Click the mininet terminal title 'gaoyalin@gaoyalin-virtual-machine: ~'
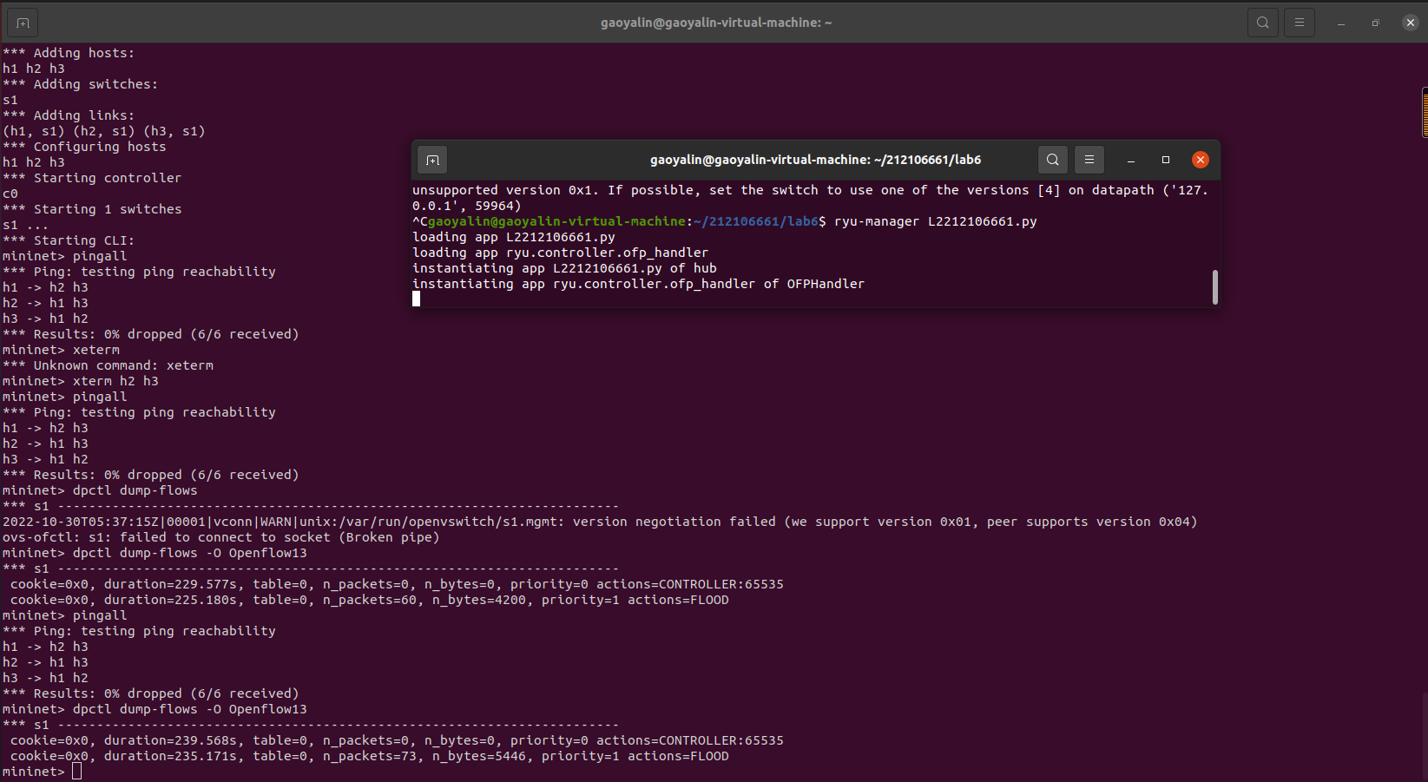This screenshot has width=1428, height=782. click(x=716, y=23)
